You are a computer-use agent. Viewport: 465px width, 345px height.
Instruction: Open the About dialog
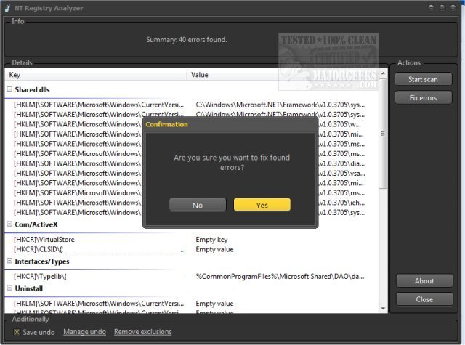pos(424,280)
